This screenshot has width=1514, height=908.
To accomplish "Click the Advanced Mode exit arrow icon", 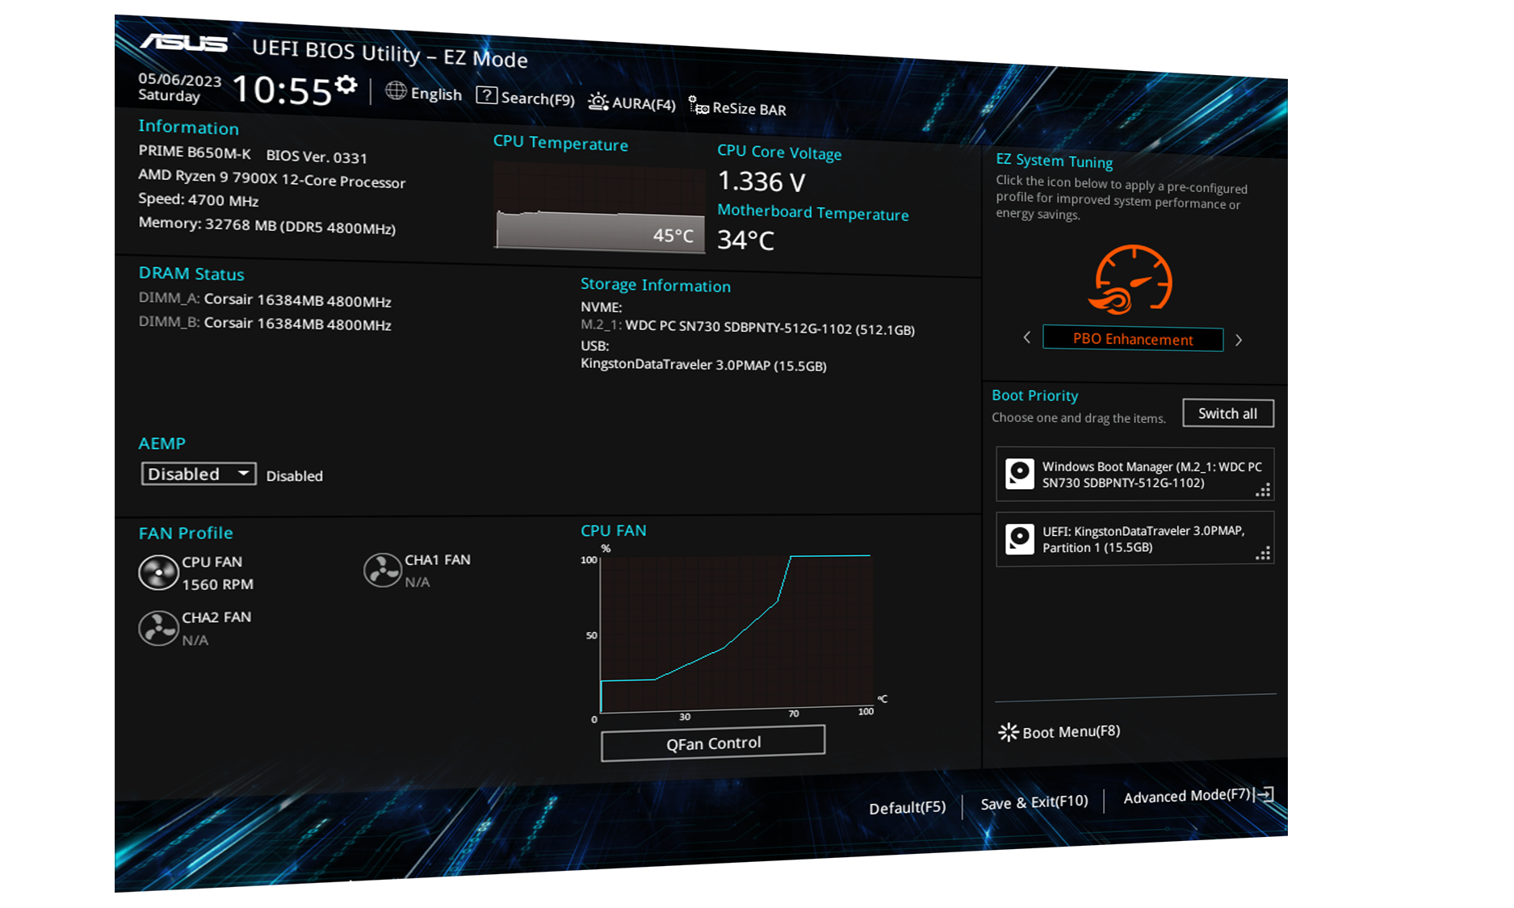I will coord(1265,794).
